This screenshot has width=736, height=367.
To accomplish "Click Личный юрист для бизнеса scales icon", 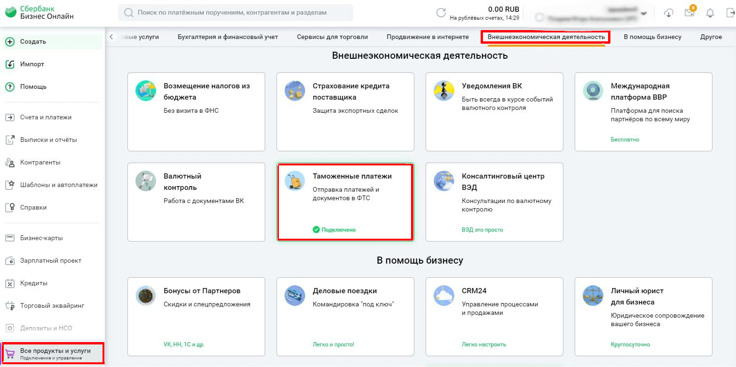I will 593,296.
